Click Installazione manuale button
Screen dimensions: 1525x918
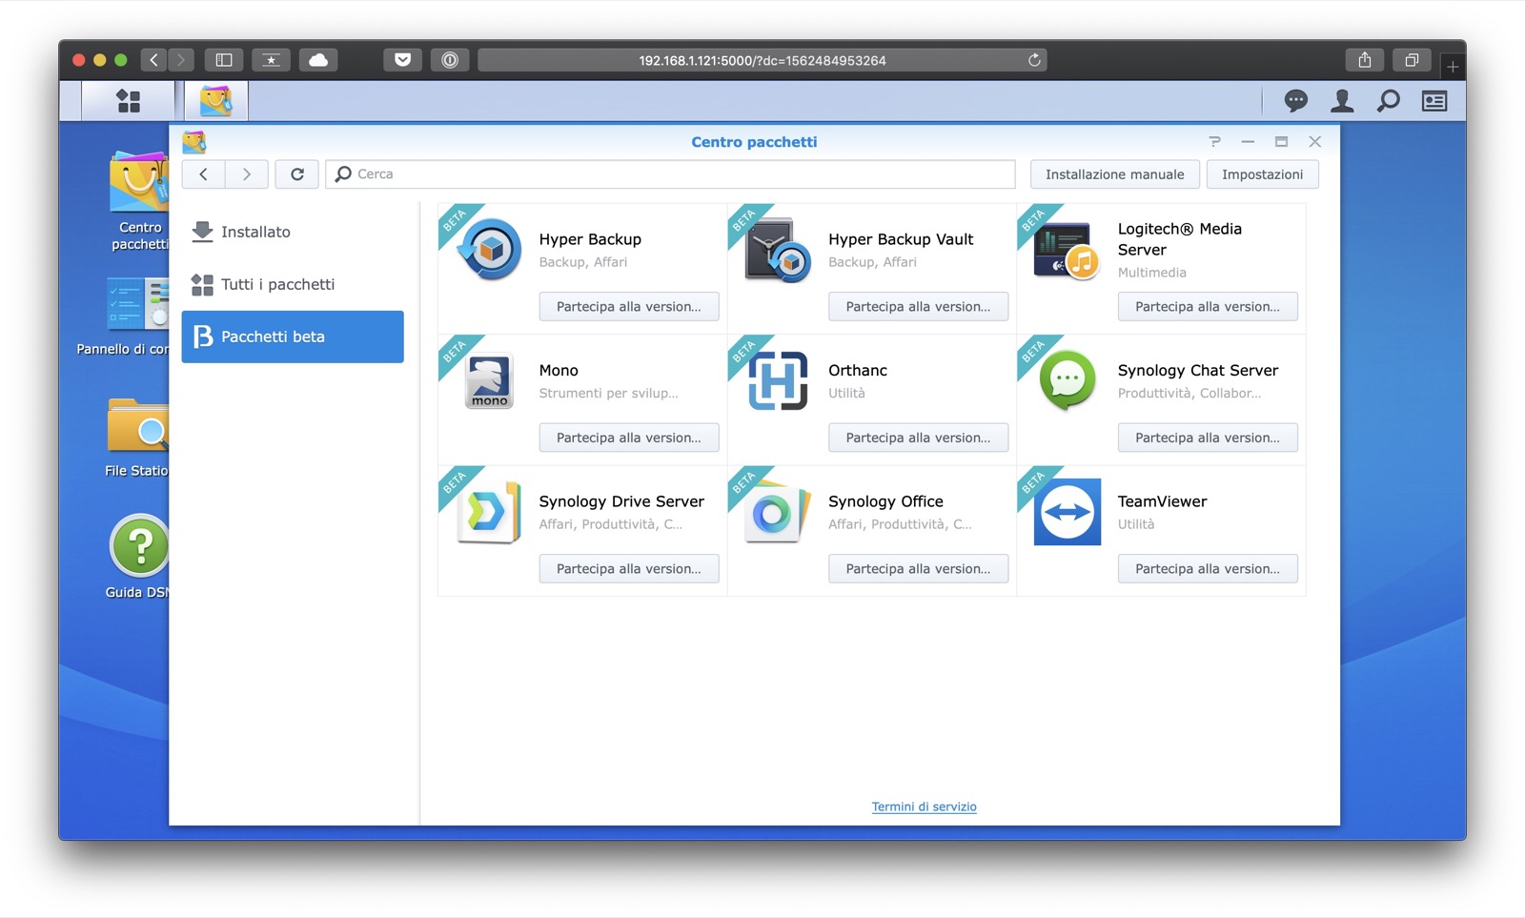coord(1114,174)
